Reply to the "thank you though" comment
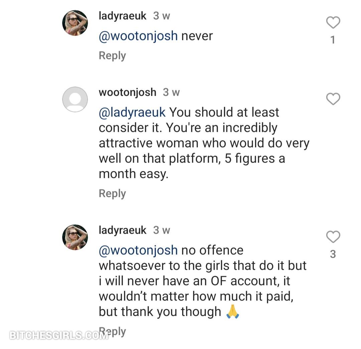The image size is (361, 349). coord(115,332)
